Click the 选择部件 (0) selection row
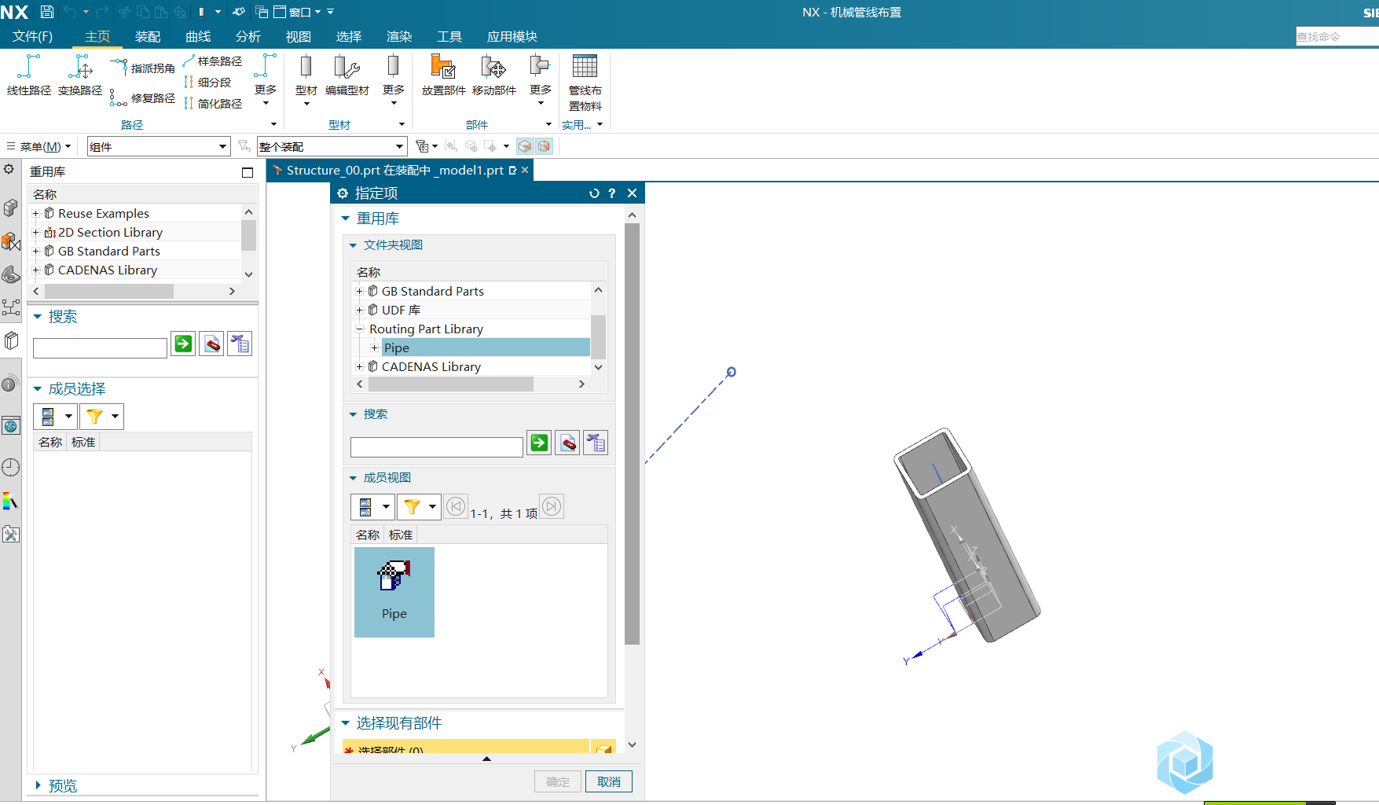This screenshot has height=805, width=1379. (466, 747)
